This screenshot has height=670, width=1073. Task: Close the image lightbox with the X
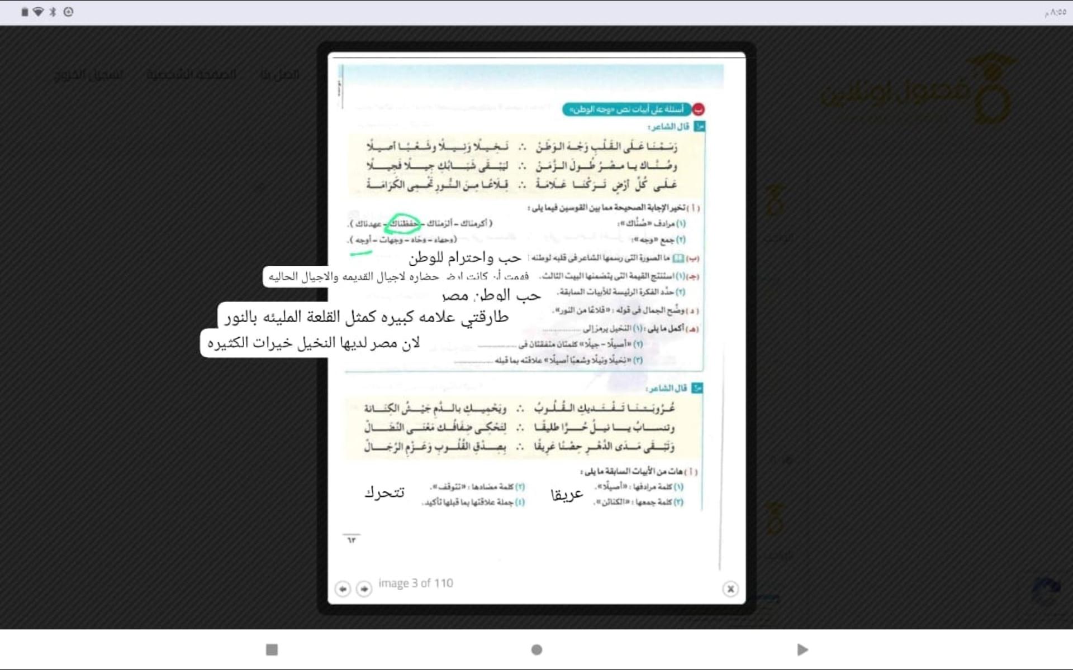pyautogui.click(x=730, y=588)
